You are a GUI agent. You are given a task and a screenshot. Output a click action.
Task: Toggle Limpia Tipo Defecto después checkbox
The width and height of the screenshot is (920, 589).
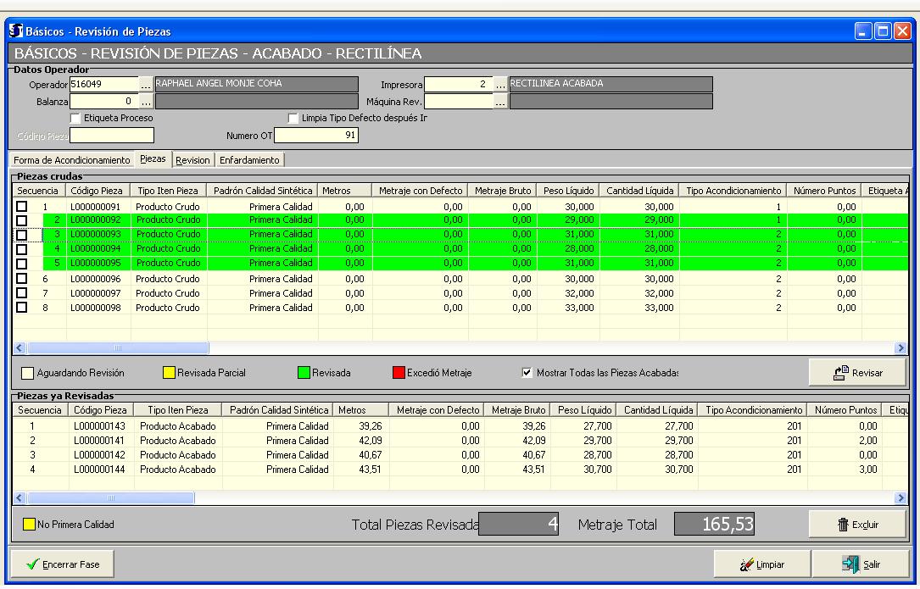click(x=294, y=119)
